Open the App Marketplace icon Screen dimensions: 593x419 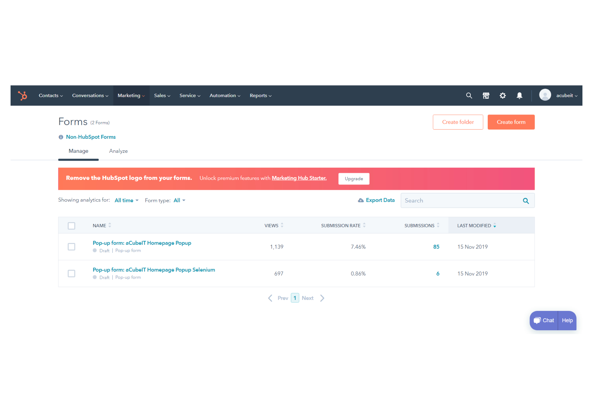[x=486, y=95]
